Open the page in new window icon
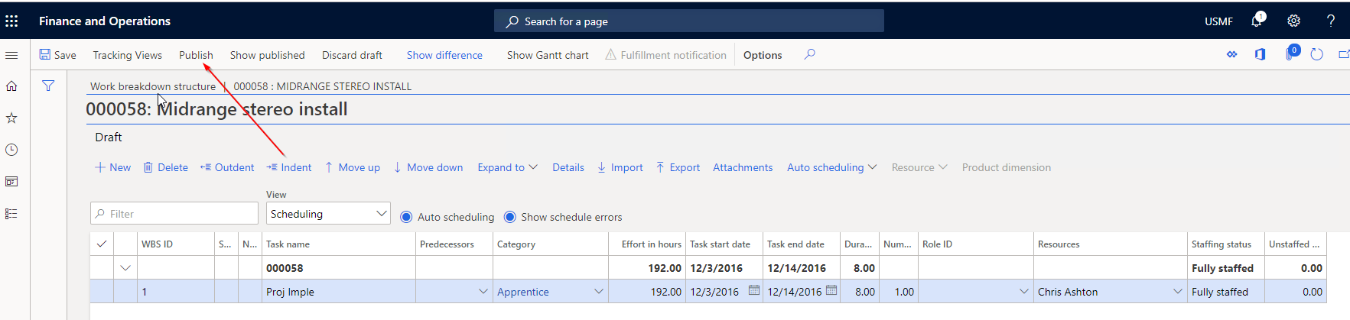 [1344, 54]
